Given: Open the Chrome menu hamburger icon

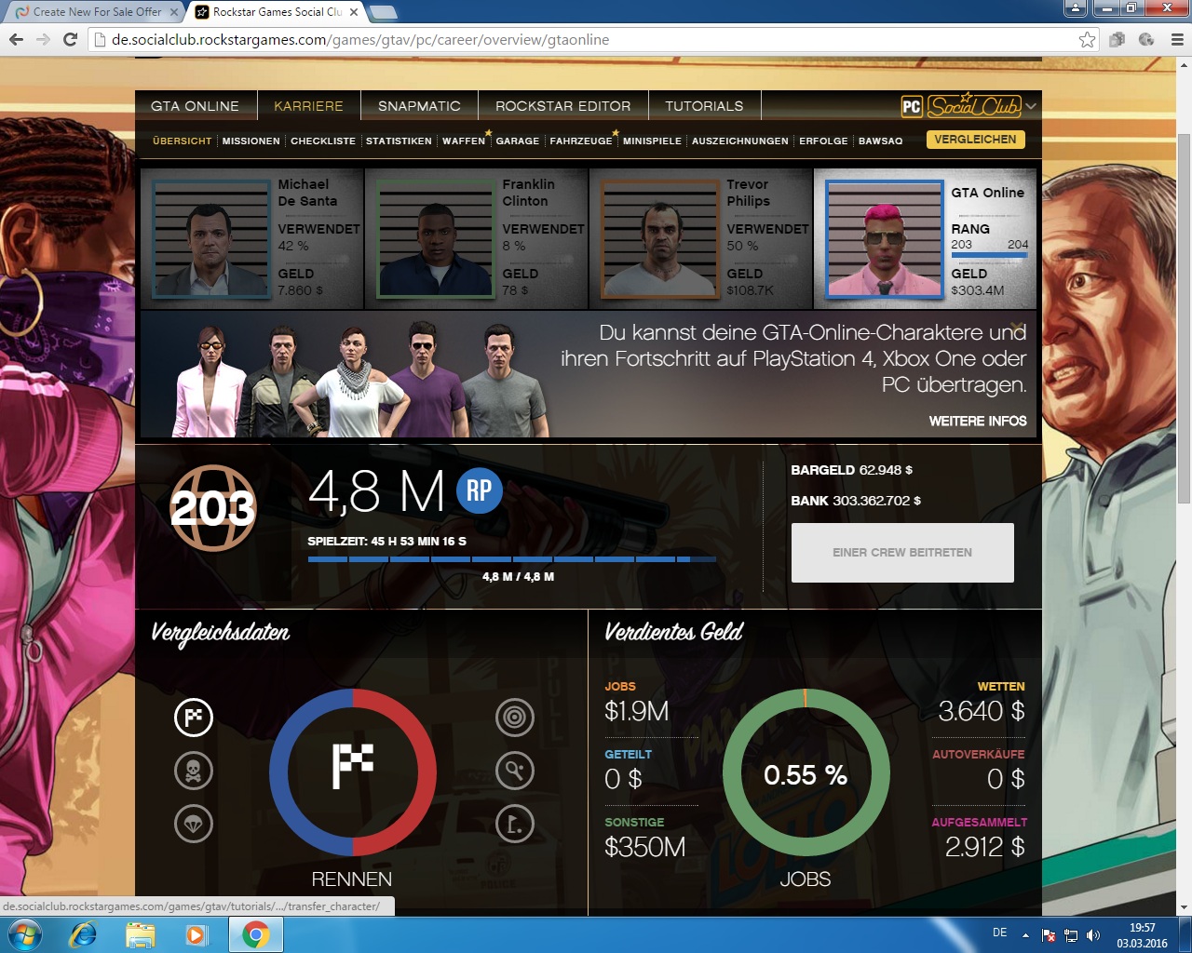Looking at the screenshot, I should [x=1177, y=39].
